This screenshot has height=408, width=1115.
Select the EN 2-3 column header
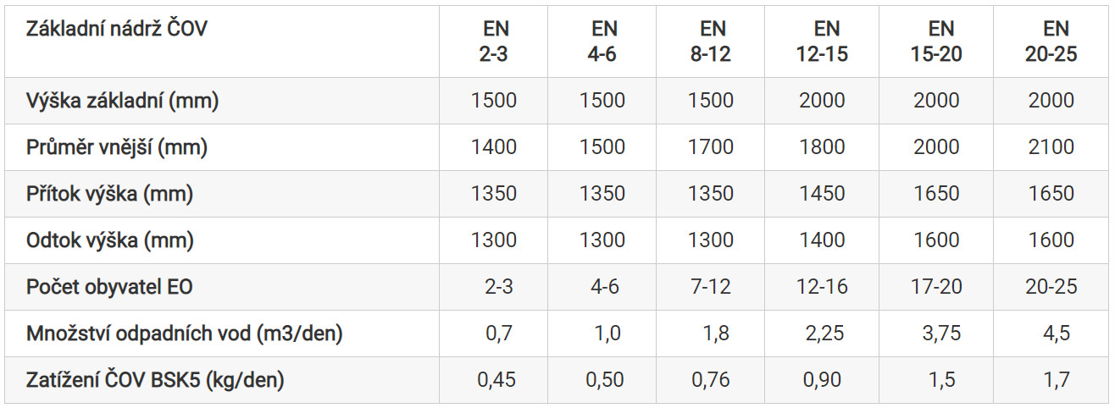493,41
